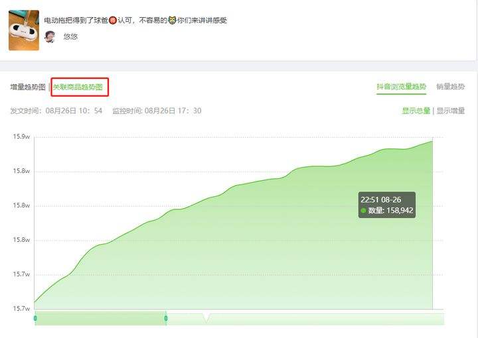
Task: Click the author avatar next to 悠悠
Action: 49,36
